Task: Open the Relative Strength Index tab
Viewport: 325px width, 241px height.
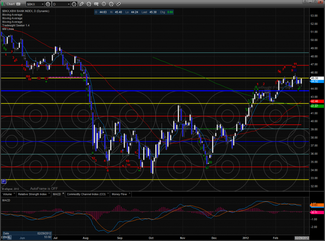Action: point(32,194)
